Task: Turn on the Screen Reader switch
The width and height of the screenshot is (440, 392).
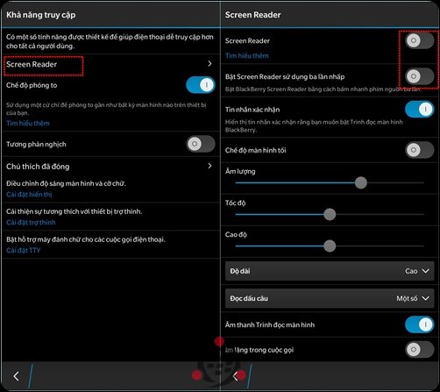Action: click(x=420, y=40)
